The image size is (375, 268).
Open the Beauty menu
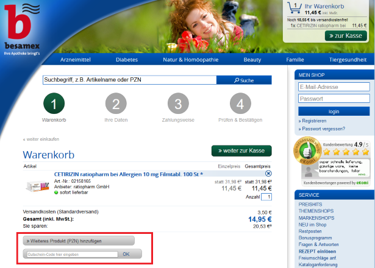click(252, 60)
